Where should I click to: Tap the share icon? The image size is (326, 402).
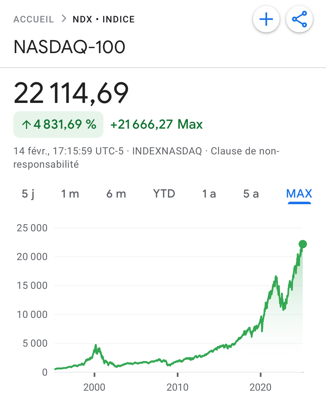pos(299,19)
